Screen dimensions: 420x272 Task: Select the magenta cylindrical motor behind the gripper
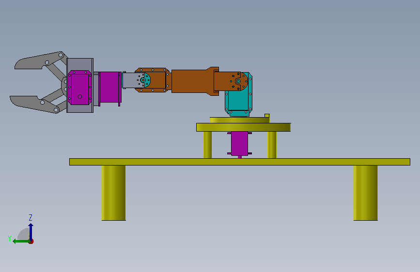(110, 87)
